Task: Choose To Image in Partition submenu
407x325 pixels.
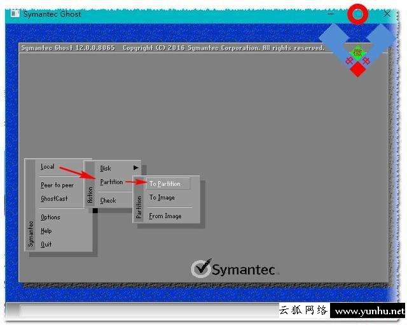Action: click(x=162, y=197)
